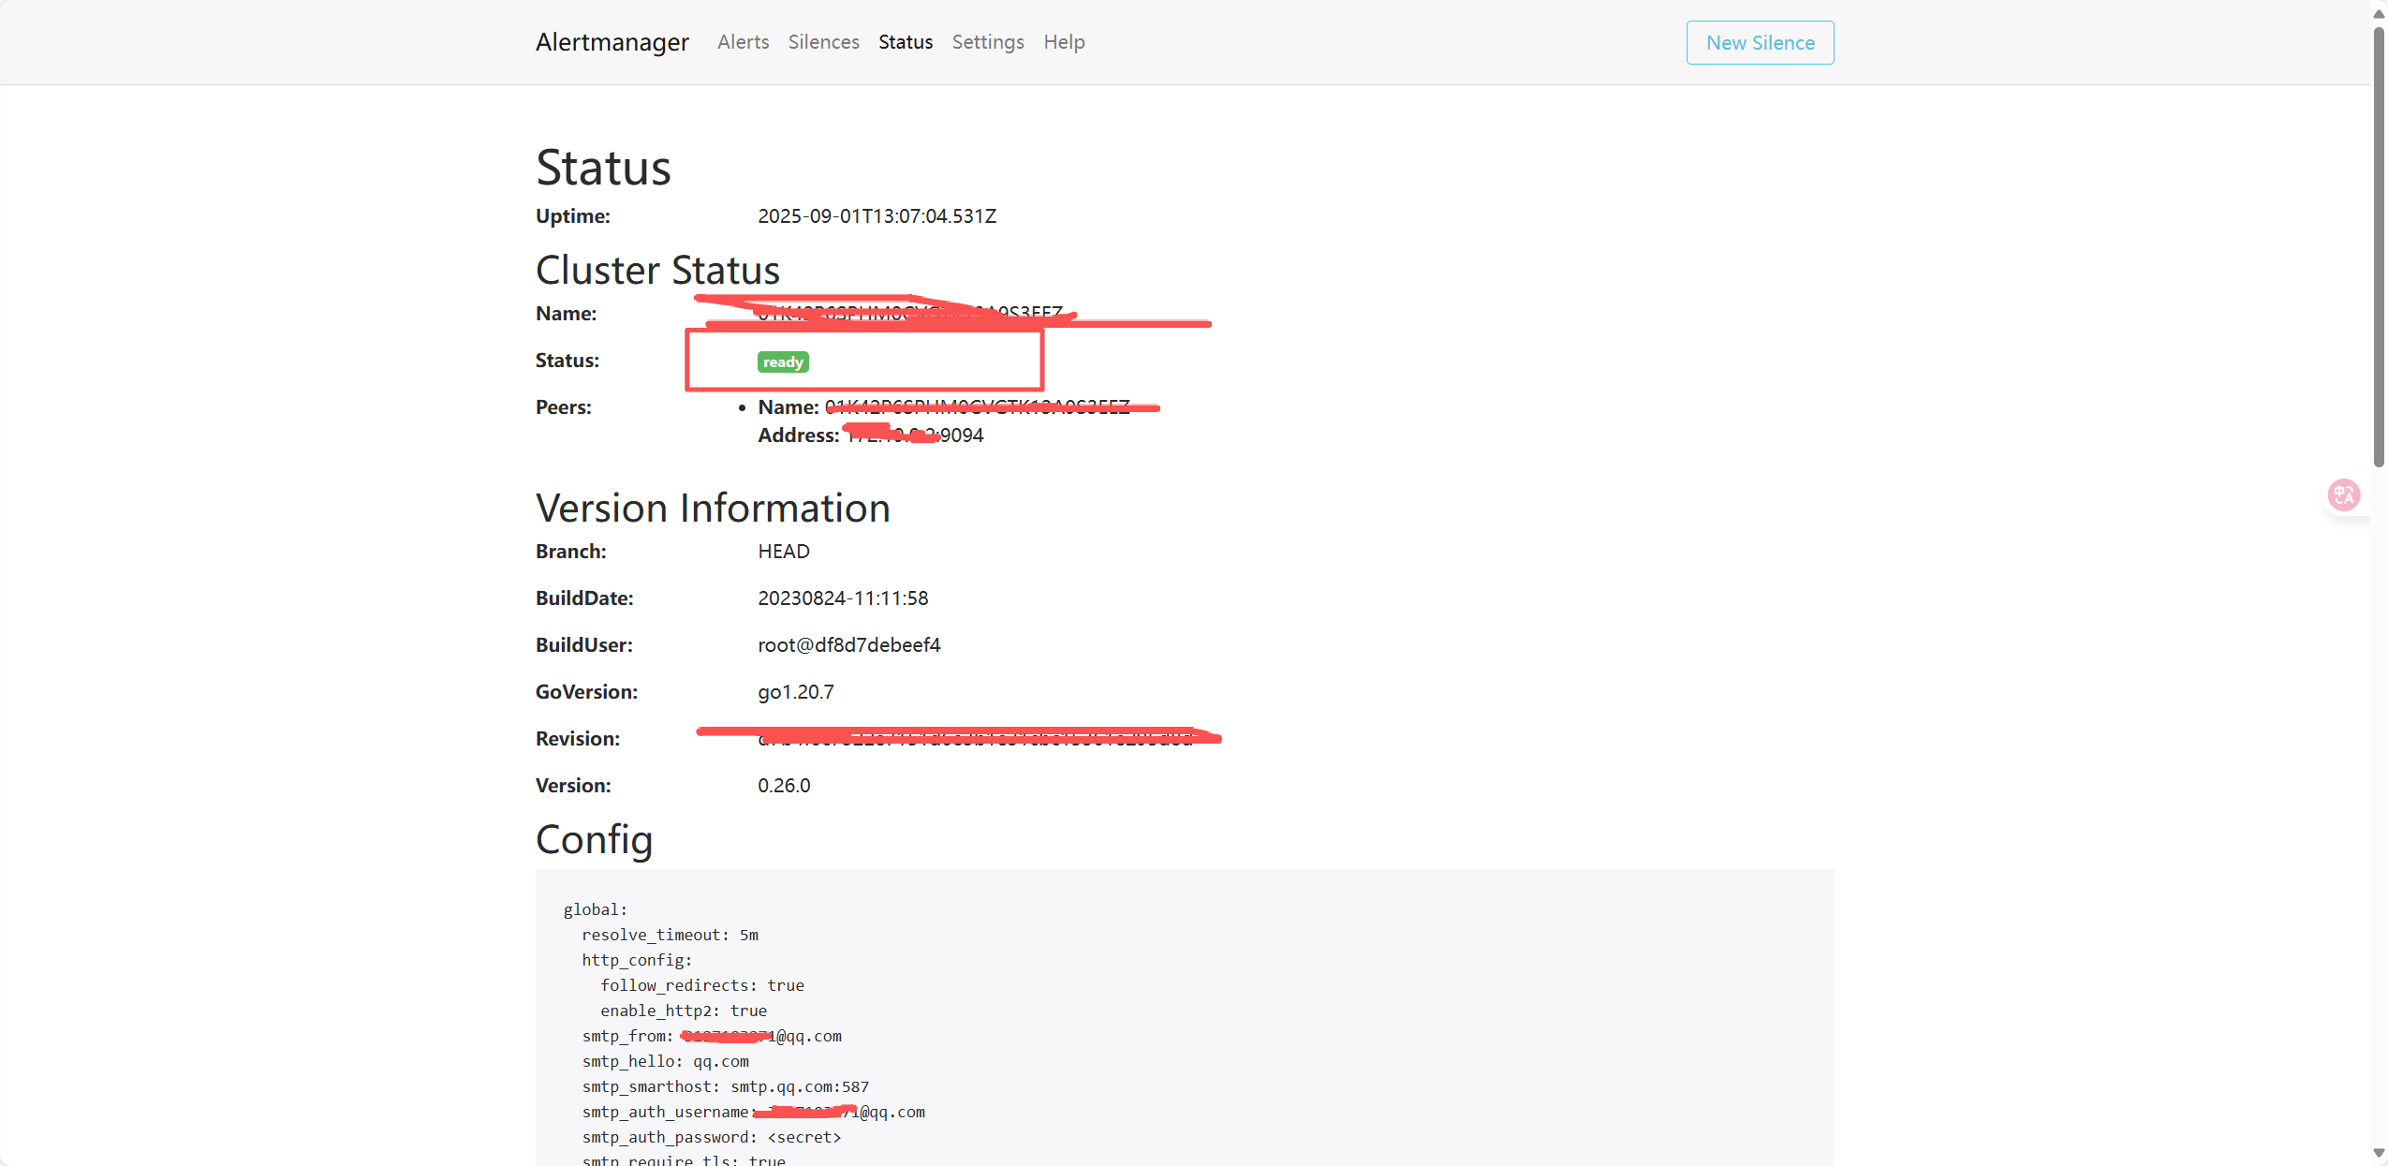Click the Status page heading
Screen dimensions: 2388x1166
tap(603, 168)
